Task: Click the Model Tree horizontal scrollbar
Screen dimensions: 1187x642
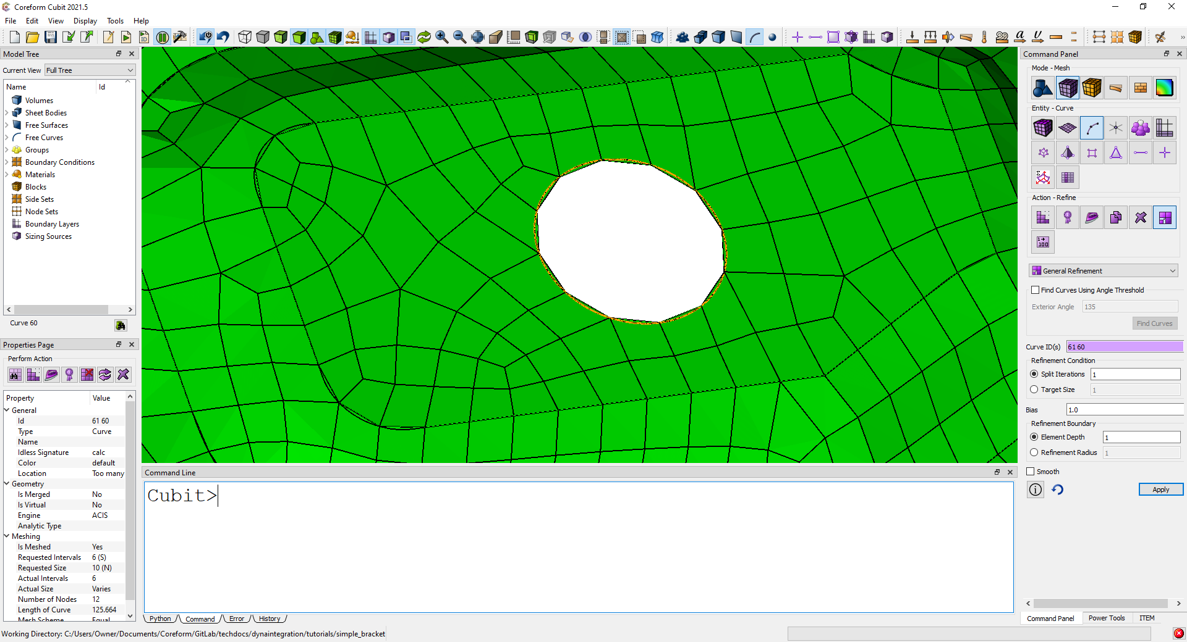Action: (61, 309)
